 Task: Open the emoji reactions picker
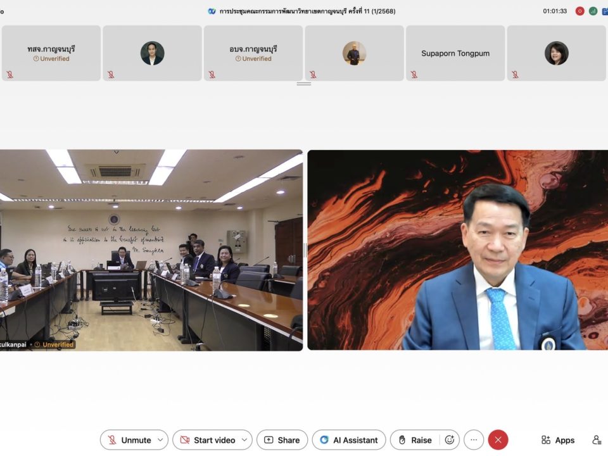tap(450, 440)
